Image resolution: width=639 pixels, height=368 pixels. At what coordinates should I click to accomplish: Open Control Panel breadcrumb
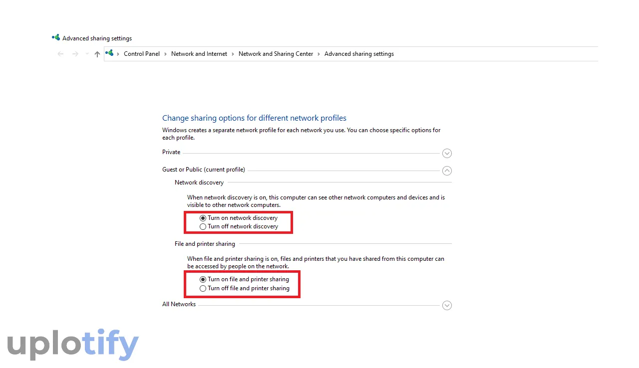pyautogui.click(x=142, y=54)
